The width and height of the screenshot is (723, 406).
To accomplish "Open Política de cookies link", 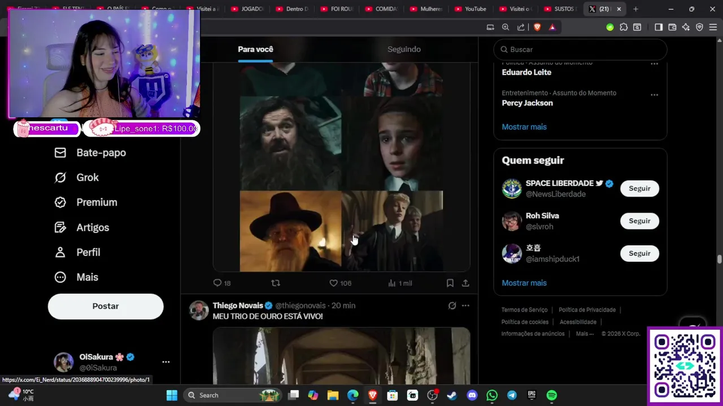I will 525,322.
